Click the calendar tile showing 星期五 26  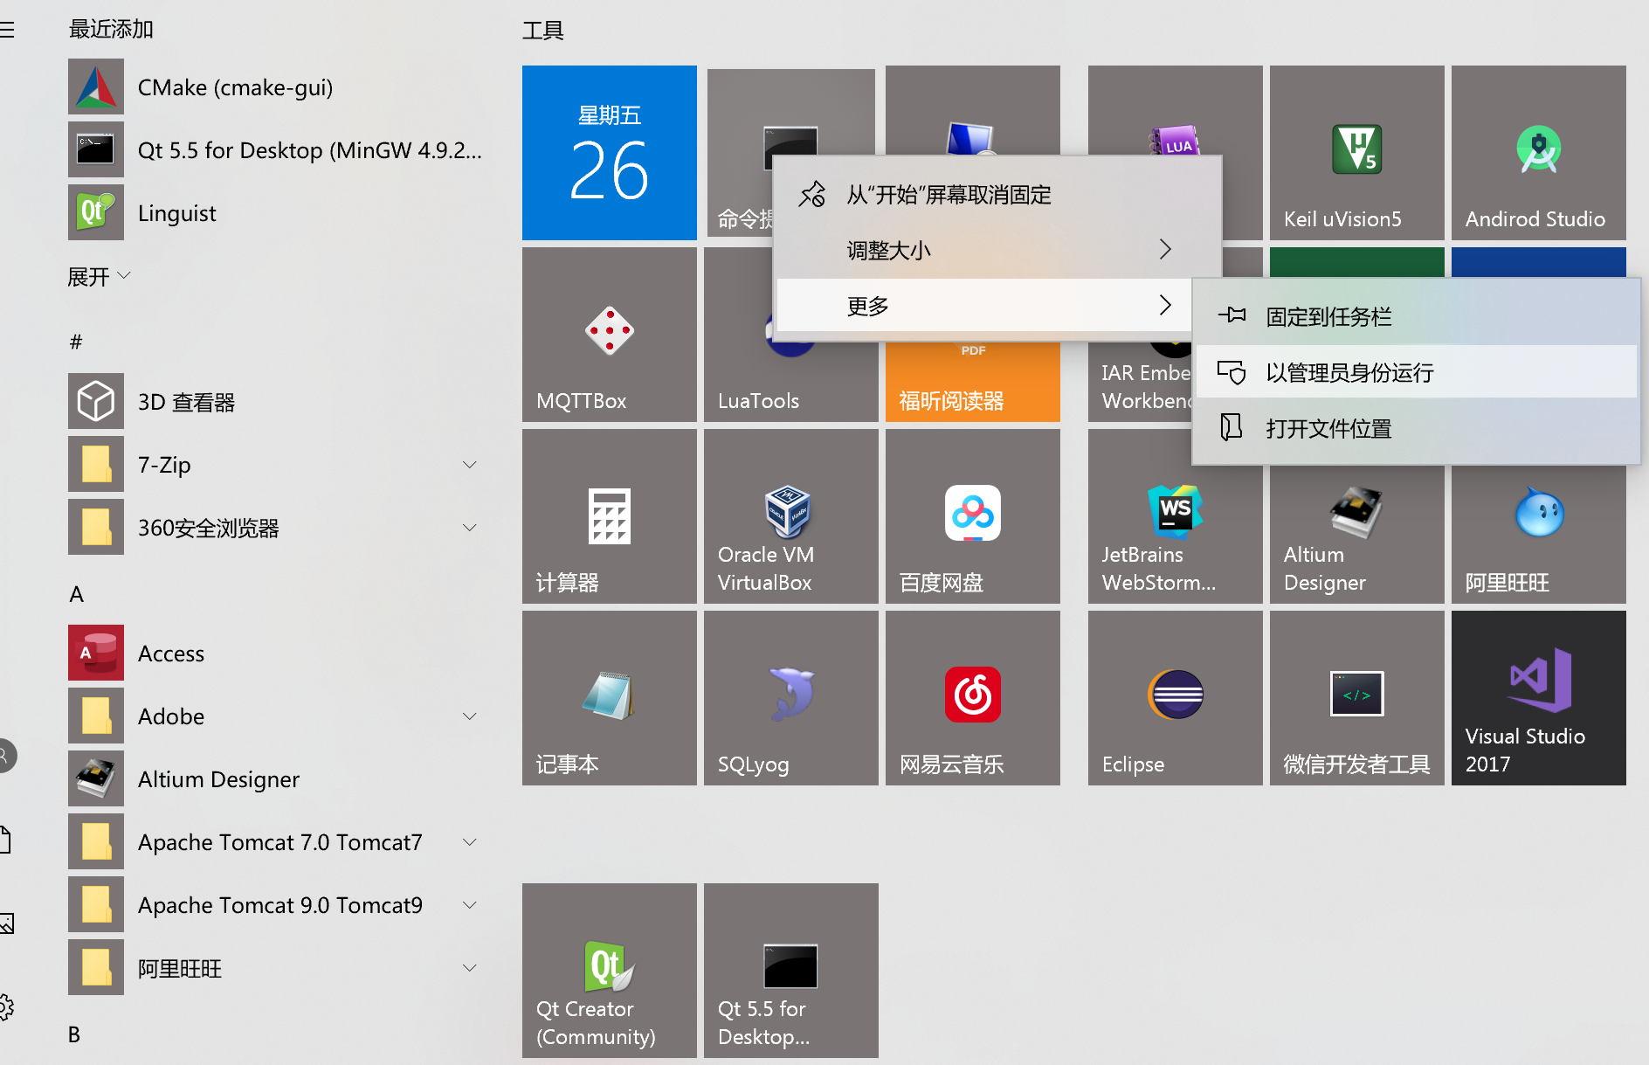(610, 153)
